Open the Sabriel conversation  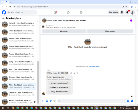tap(18, 40)
